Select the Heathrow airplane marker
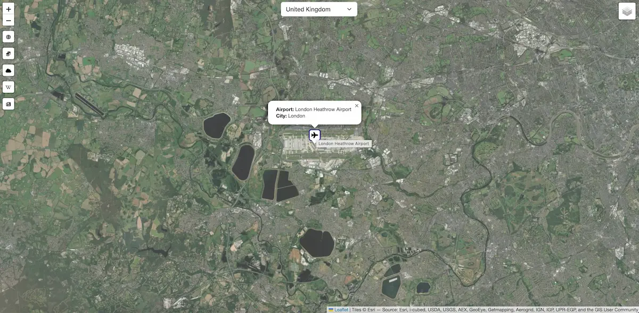This screenshot has height=313, width=639. [314, 136]
